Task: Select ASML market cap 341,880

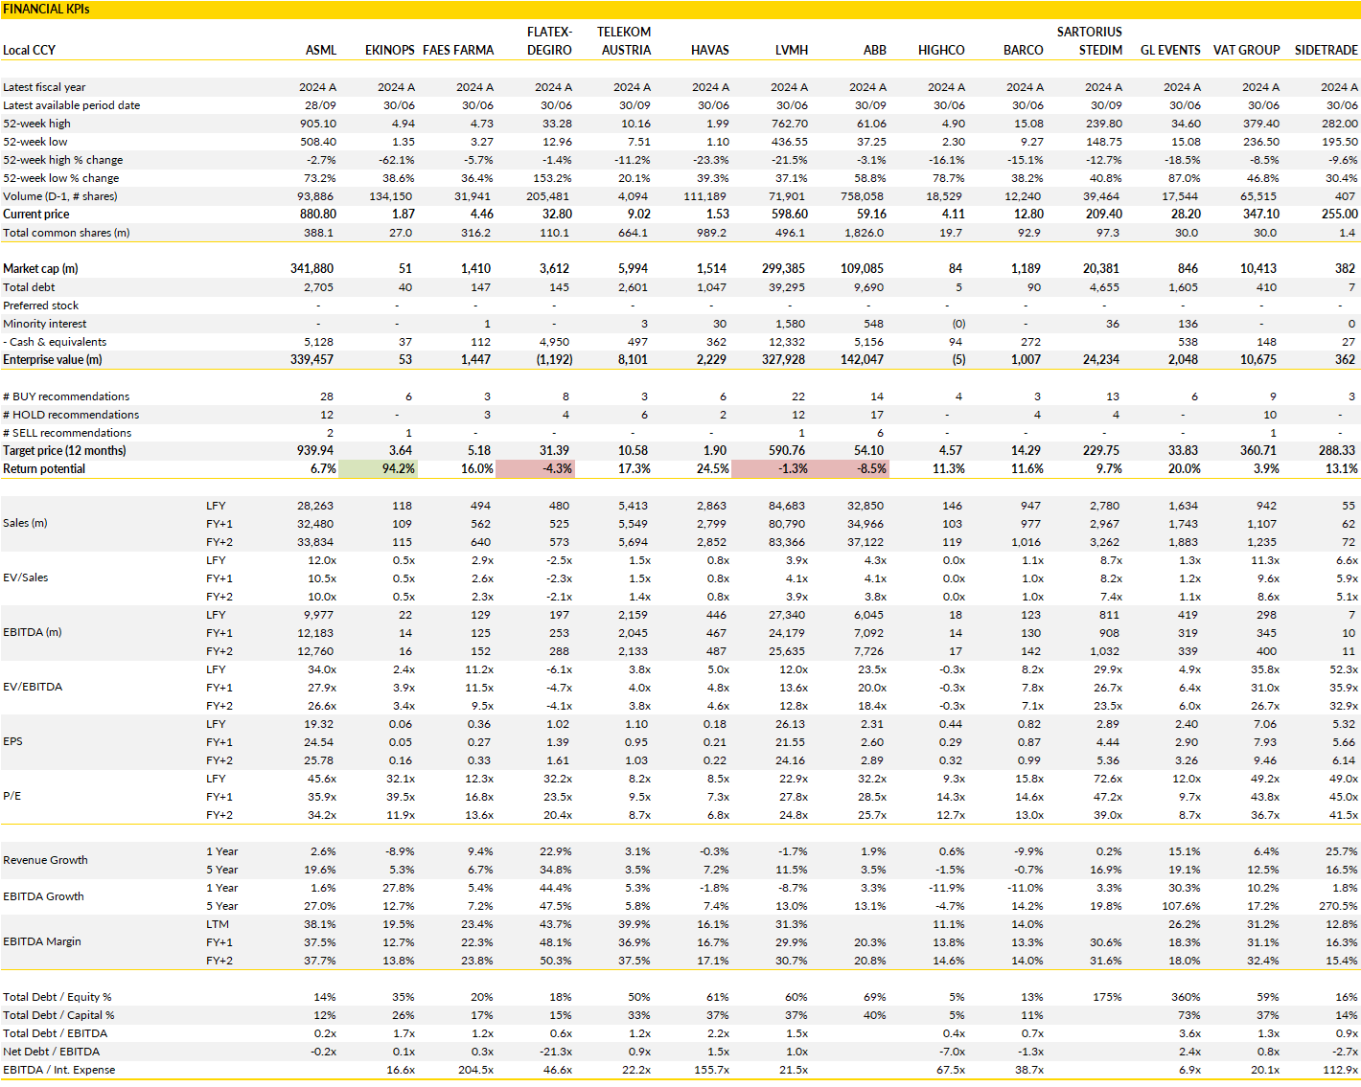Action: coord(312,269)
